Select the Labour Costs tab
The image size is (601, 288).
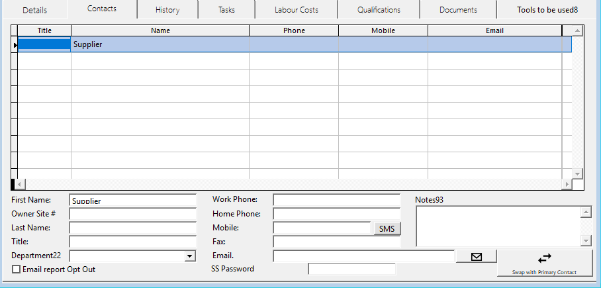(296, 10)
